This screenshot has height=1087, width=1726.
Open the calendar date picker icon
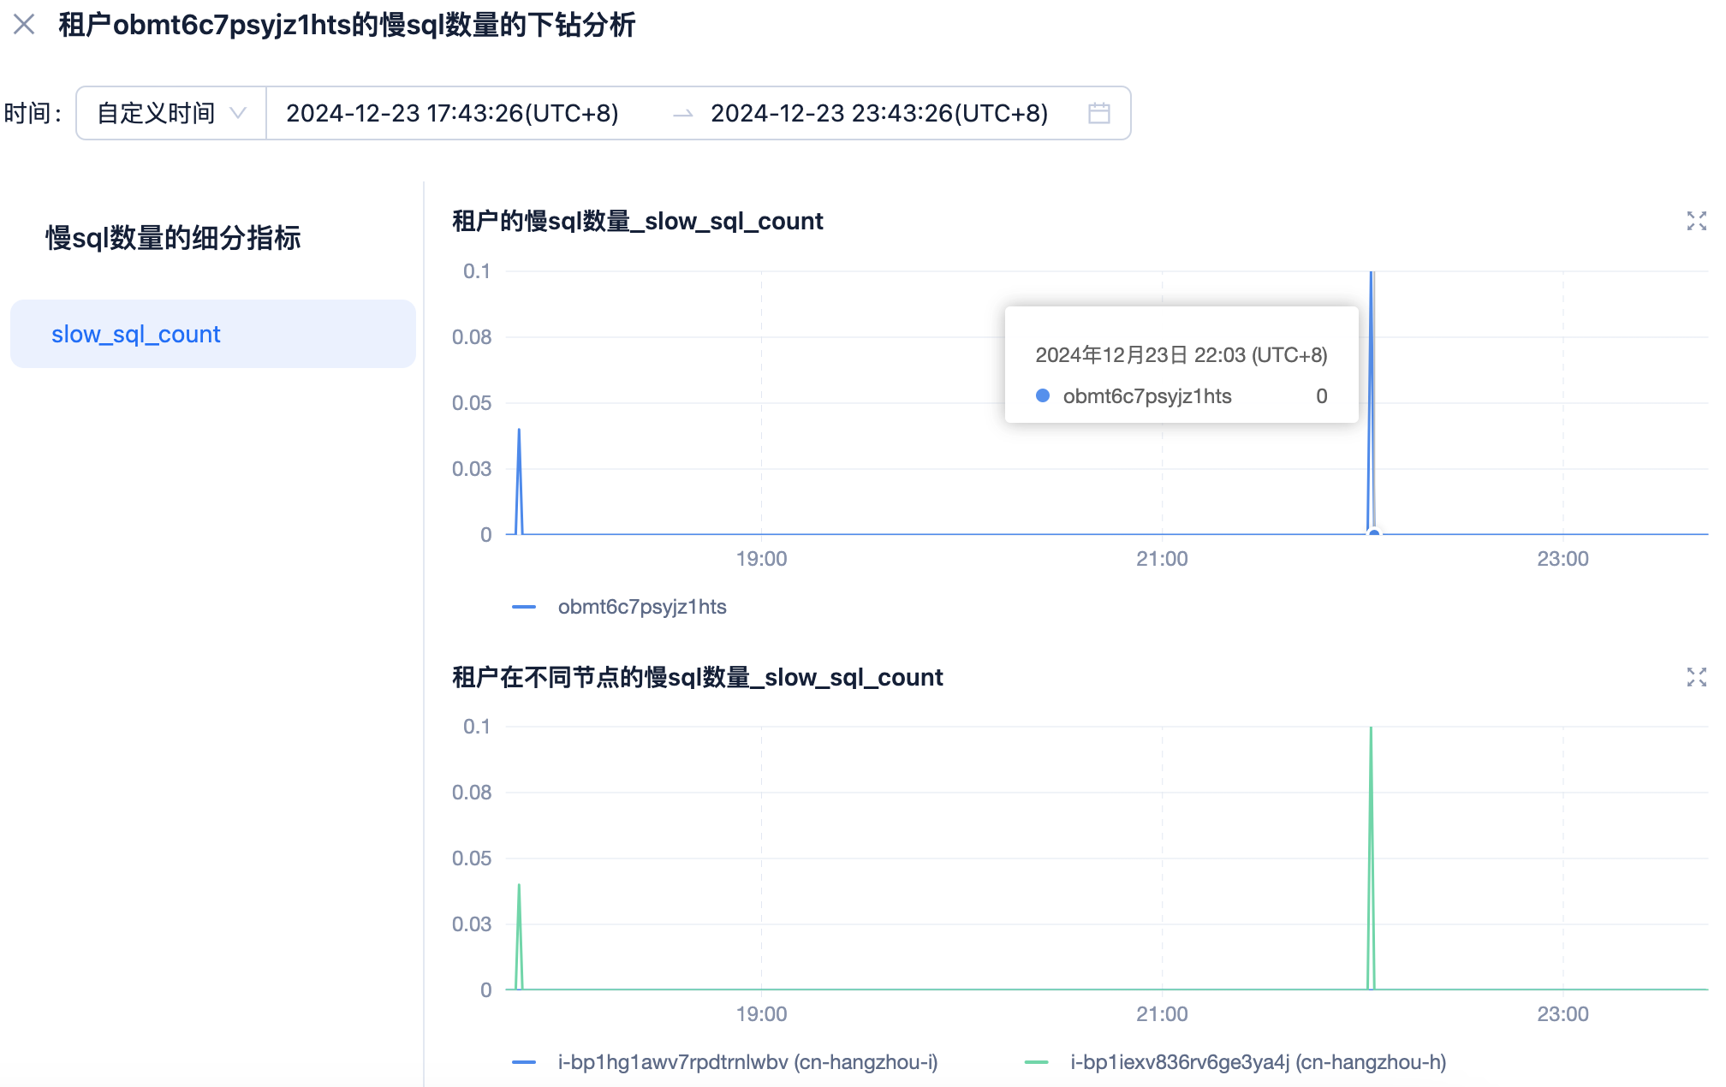(x=1098, y=113)
